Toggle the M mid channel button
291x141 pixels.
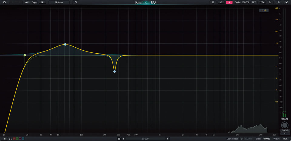[x=20, y=139]
